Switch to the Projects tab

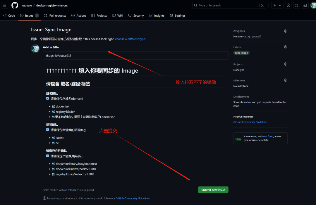[99, 16]
